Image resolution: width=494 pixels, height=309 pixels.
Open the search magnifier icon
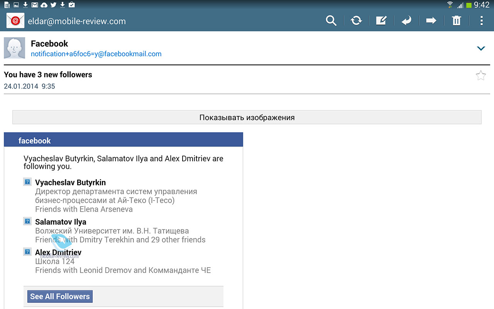tap(331, 21)
